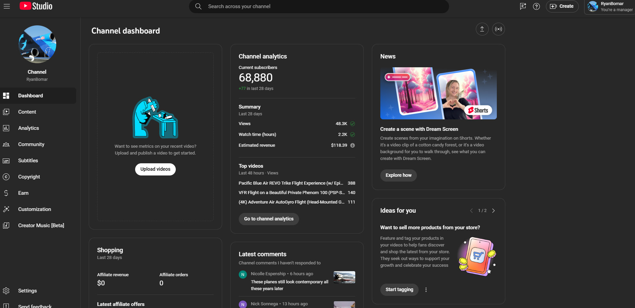The width and height of the screenshot is (635, 308).
Task: Click Nicolle's comment about planes looking contemporary
Action: click(290, 285)
